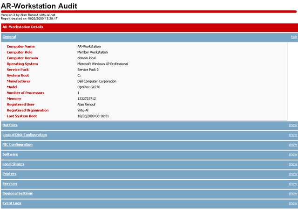Click the AR-Workstation Audit page title
Viewport: 298px width, 211px height.
(x=39, y=6)
